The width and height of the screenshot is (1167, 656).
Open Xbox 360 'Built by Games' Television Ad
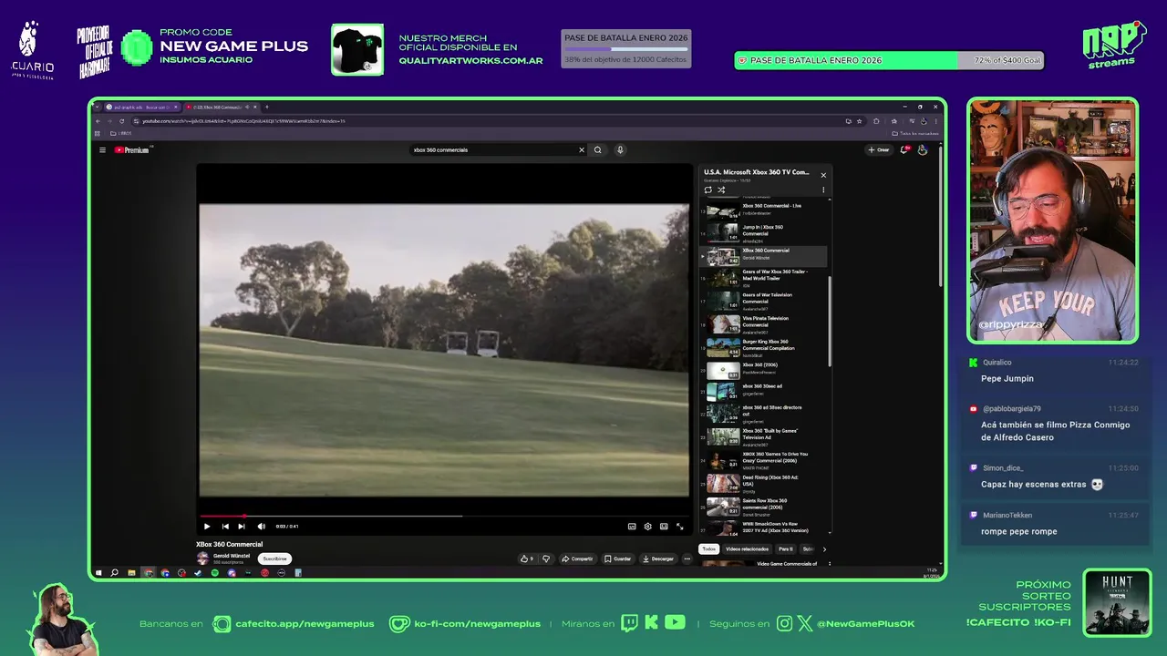pyautogui.click(x=763, y=437)
